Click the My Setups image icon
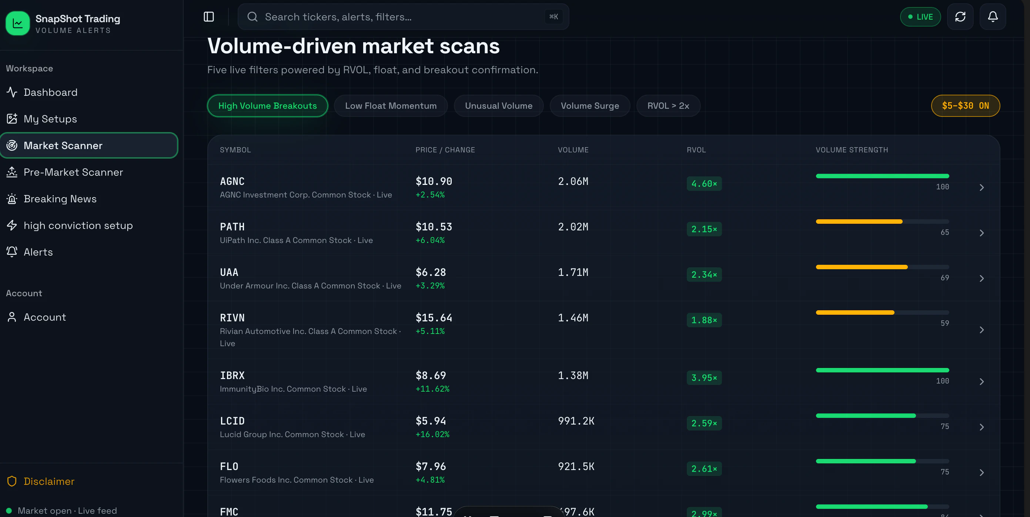 pos(12,119)
